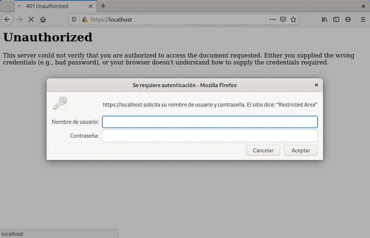
Task: Save page to Pocket
Action: [283, 19]
